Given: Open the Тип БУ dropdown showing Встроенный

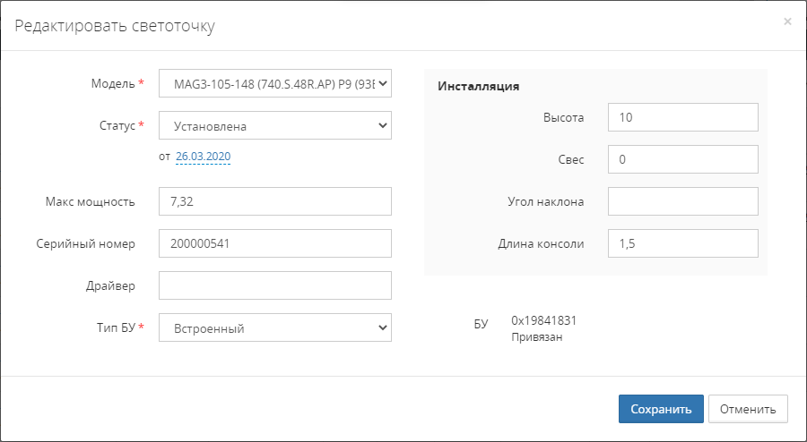Looking at the screenshot, I should tap(274, 328).
